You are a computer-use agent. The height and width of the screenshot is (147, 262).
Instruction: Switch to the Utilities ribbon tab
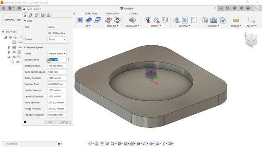(133, 13)
